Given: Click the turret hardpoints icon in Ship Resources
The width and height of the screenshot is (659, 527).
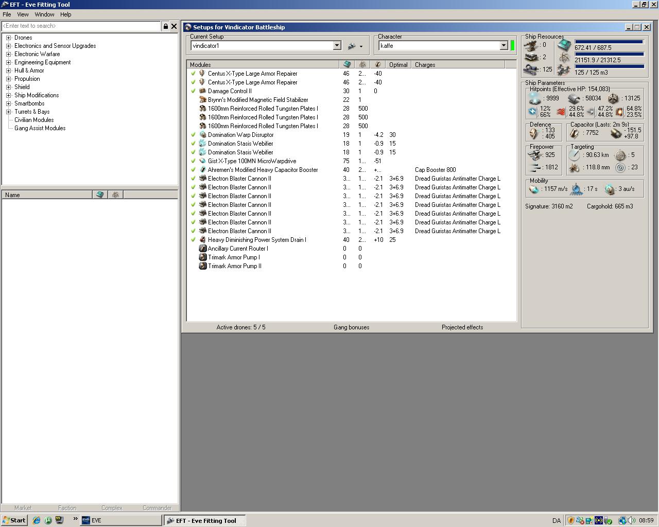Looking at the screenshot, I should pos(531,45).
